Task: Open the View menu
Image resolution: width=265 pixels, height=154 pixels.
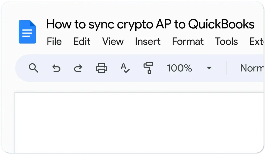Action: pos(113,42)
